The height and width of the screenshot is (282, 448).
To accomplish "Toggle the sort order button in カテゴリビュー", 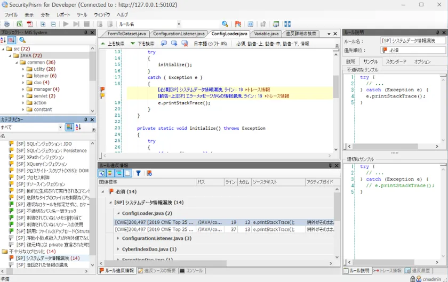I will (78, 127).
